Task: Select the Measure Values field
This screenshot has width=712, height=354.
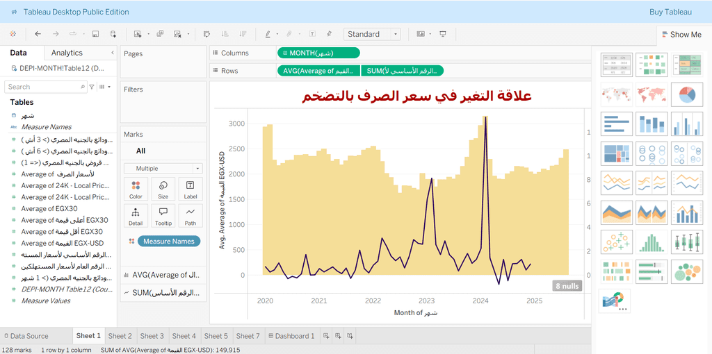Action: pos(46,301)
